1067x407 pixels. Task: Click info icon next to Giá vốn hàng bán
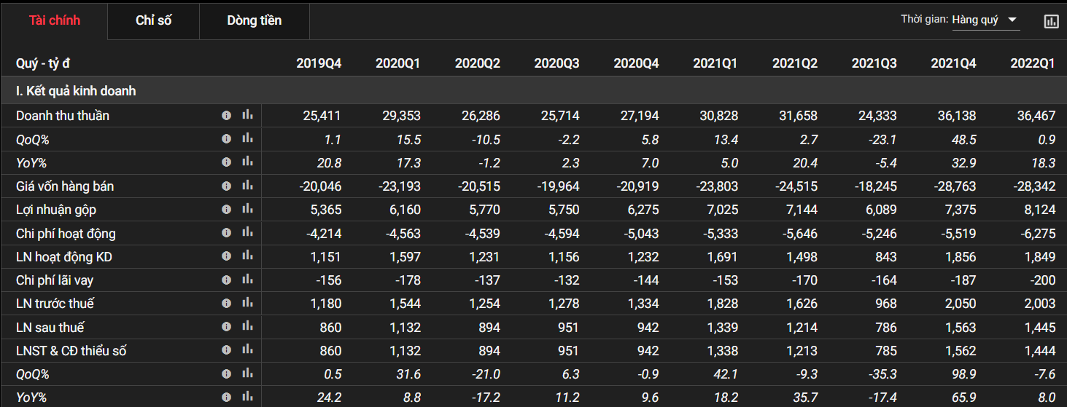[x=226, y=186]
